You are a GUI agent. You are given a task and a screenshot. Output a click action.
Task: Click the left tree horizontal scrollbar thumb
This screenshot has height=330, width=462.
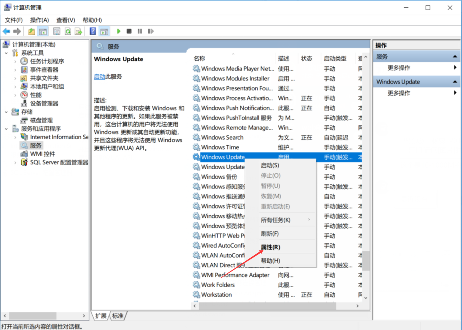click(32, 316)
